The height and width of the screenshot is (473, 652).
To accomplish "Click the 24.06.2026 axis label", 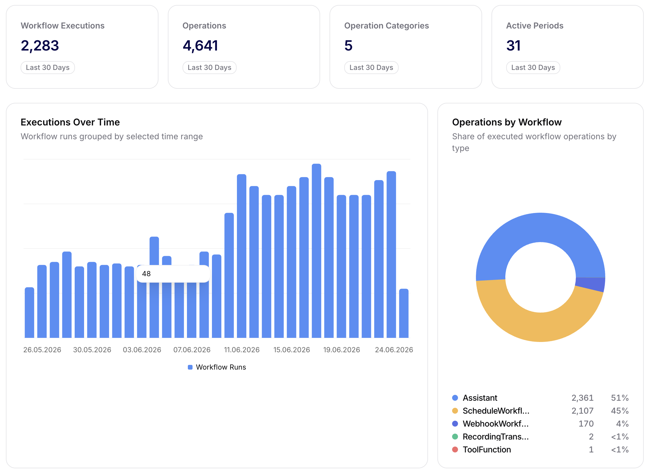I will tap(394, 350).
